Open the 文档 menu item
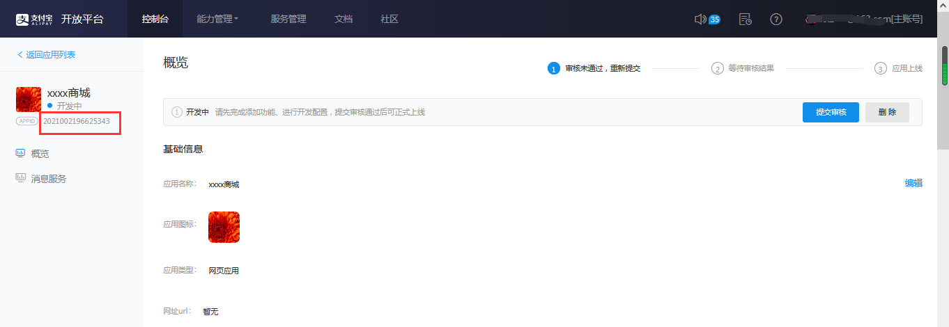Viewport: 949px width, 327px height. (344, 19)
